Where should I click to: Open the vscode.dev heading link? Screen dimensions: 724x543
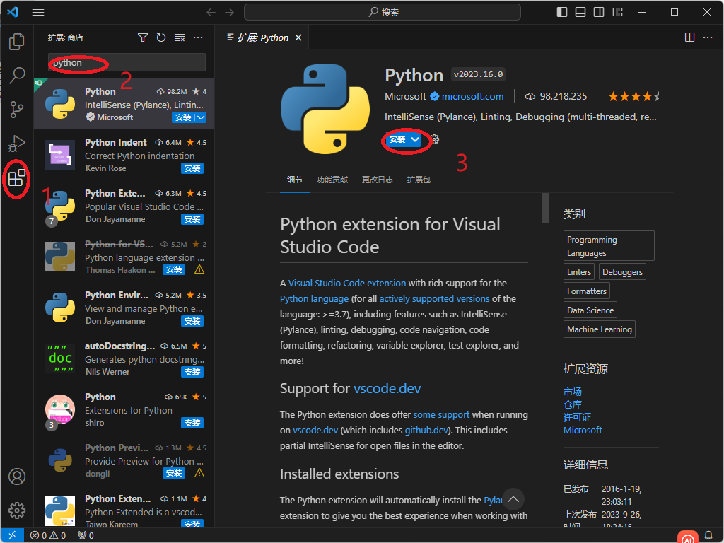(387, 388)
